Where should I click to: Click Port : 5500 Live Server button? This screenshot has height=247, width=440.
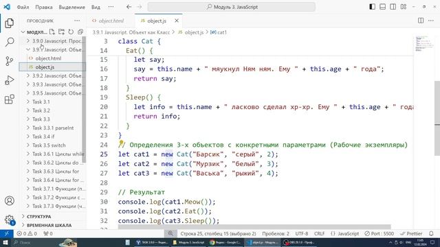pos(379,233)
